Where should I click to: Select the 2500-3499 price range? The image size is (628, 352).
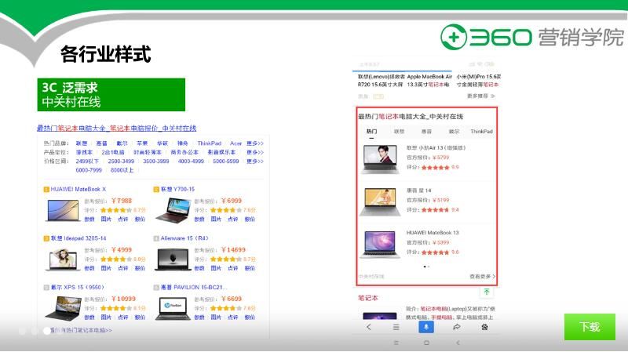[x=121, y=161]
